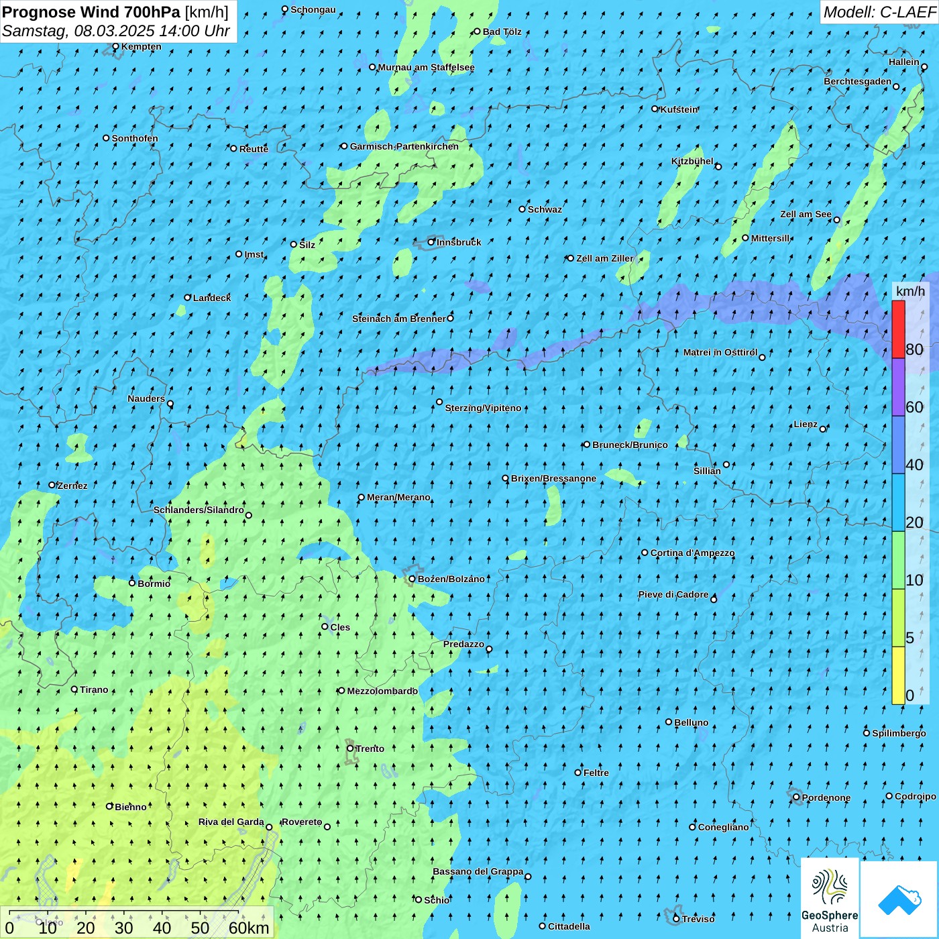Click the Bassano del Grappa label

pyautogui.click(x=478, y=871)
